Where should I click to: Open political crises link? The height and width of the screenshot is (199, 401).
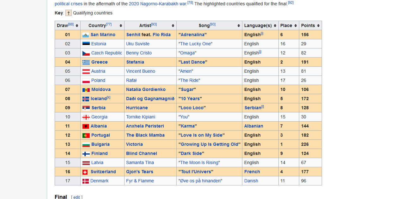pos(69,4)
